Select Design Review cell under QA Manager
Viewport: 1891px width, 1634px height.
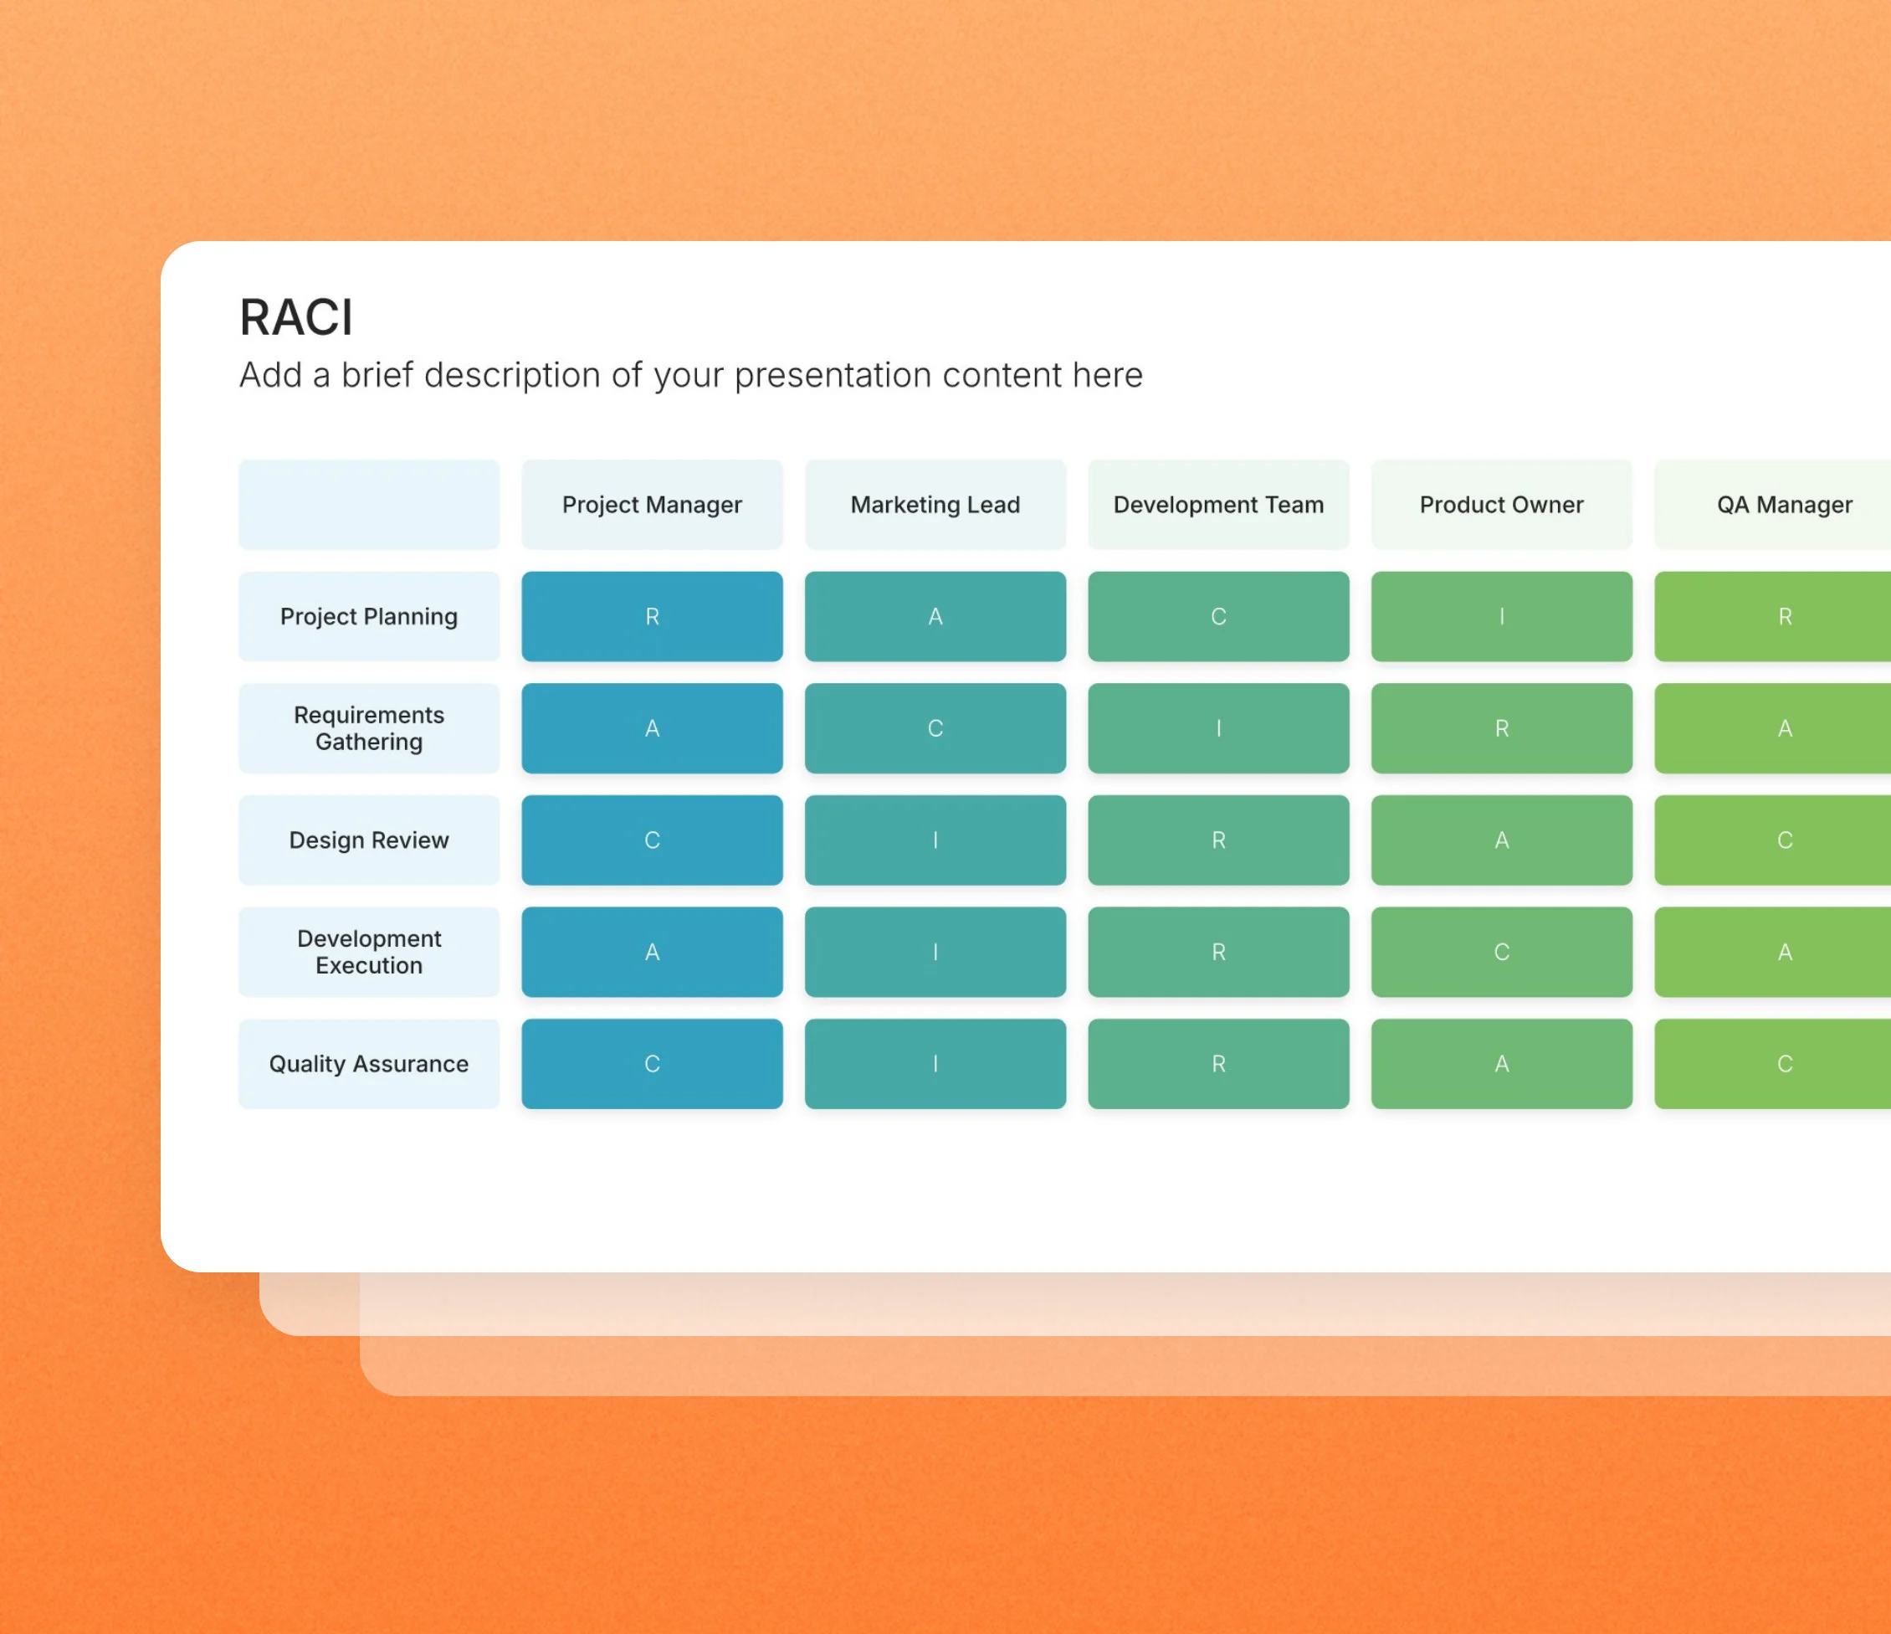pyautogui.click(x=1772, y=840)
